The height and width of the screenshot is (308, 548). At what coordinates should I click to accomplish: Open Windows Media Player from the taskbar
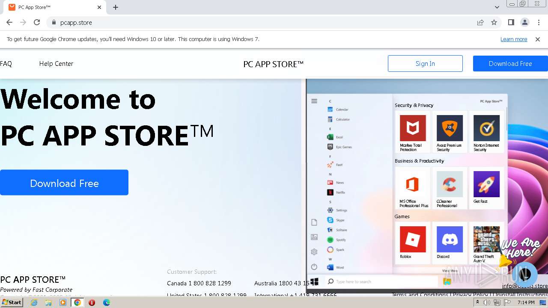click(x=63, y=302)
